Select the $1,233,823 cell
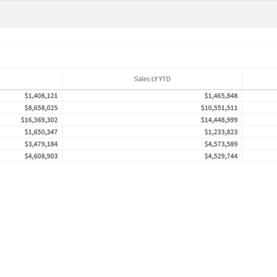This screenshot has width=277, height=277. tap(152, 132)
